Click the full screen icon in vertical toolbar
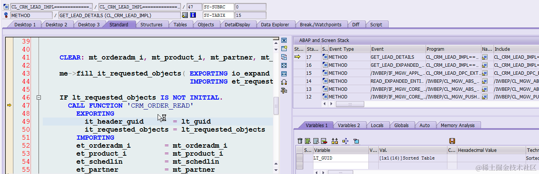Screen dimensions: 539x174 click(x=284, y=65)
